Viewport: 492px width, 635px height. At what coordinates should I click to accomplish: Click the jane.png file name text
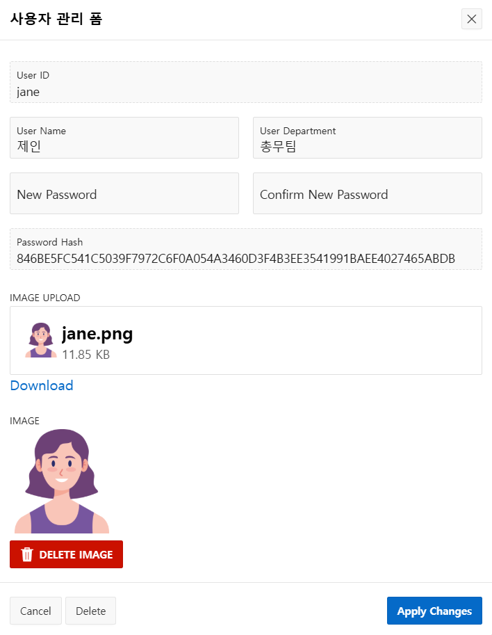click(97, 334)
